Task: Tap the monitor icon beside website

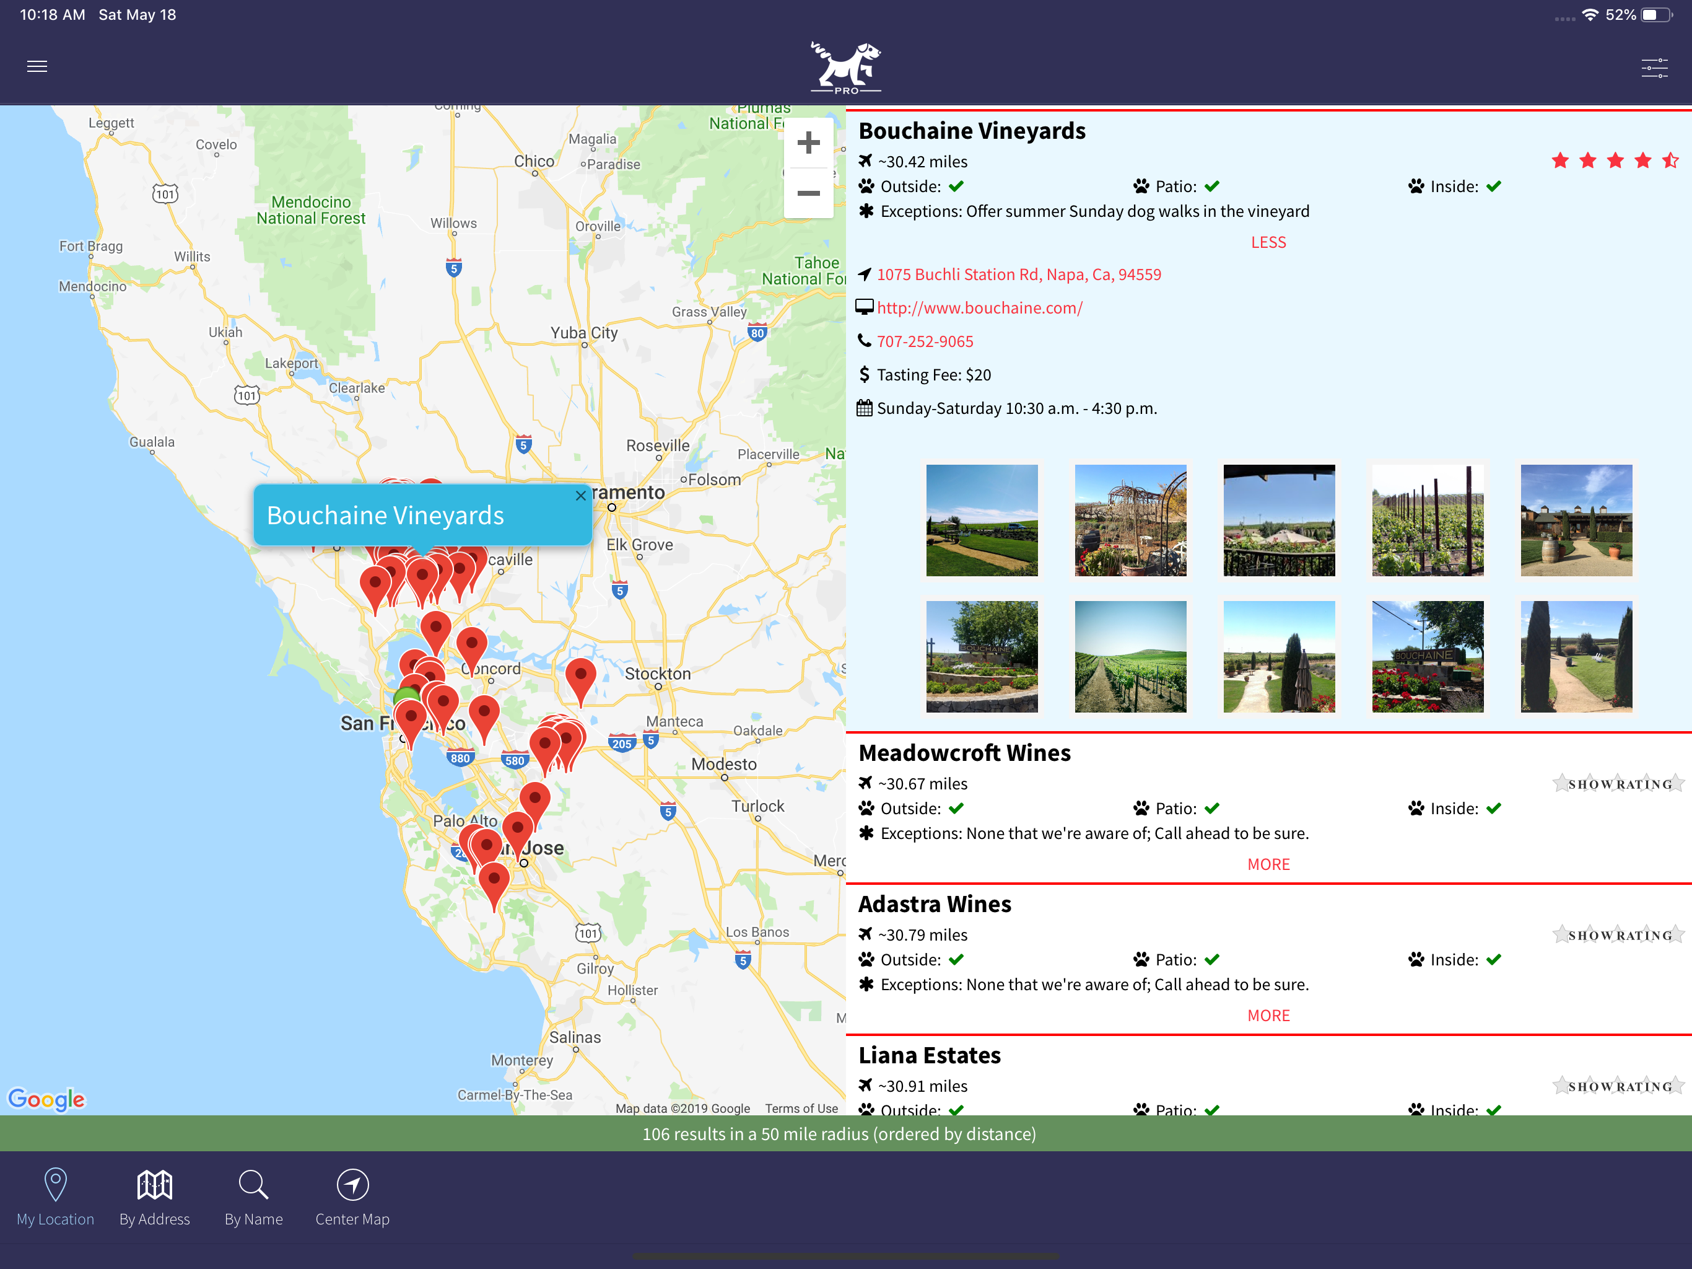Action: tap(865, 307)
